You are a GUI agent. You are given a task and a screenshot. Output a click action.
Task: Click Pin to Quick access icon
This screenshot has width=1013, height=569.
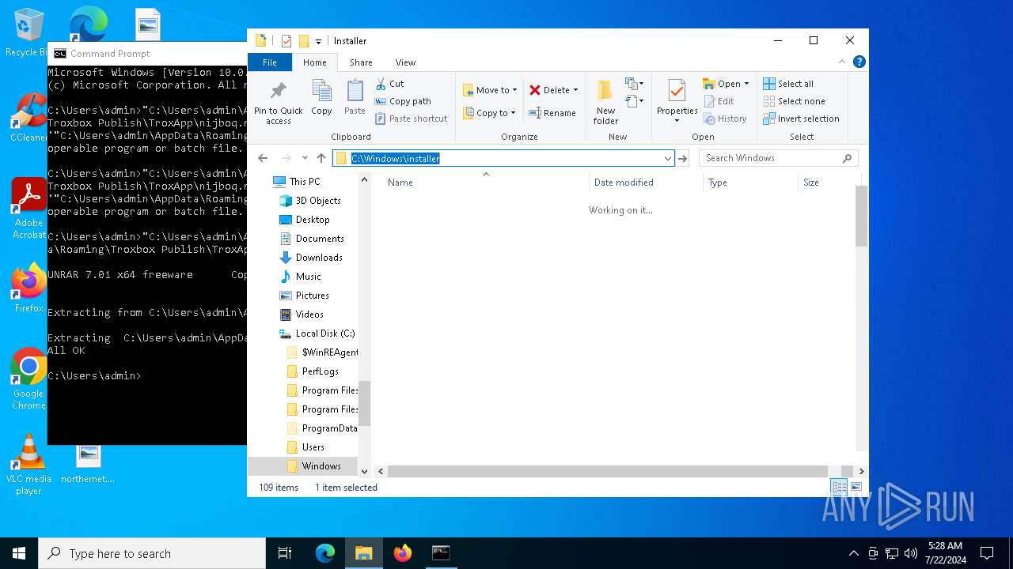(278, 102)
